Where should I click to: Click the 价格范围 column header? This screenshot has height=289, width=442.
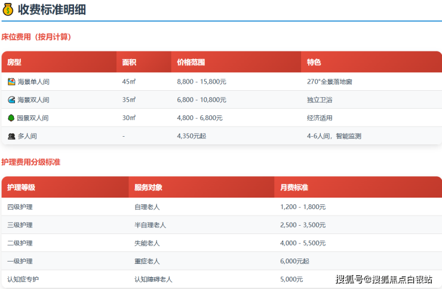coord(191,62)
